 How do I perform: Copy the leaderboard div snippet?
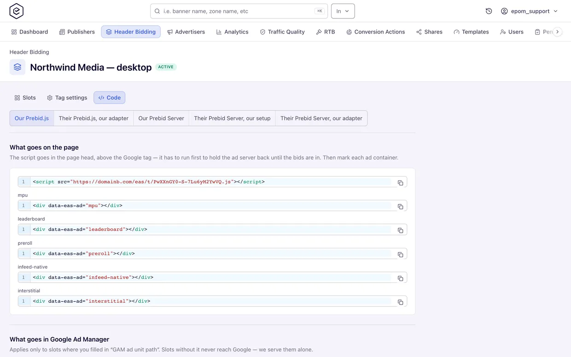click(400, 230)
